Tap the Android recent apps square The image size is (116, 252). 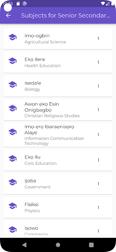[91, 245]
